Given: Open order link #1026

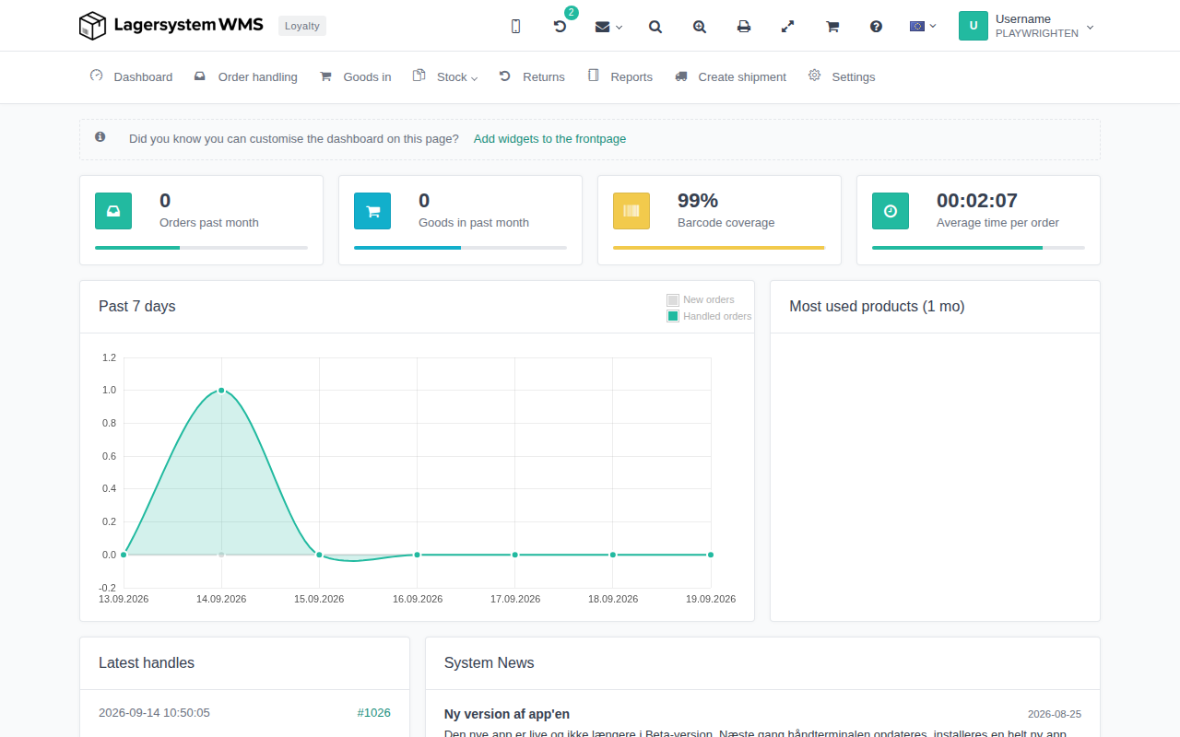Looking at the screenshot, I should point(374,712).
